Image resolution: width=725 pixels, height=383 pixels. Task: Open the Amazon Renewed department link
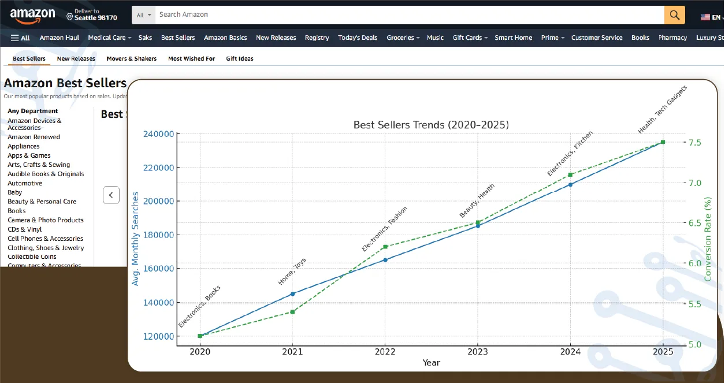(34, 137)
